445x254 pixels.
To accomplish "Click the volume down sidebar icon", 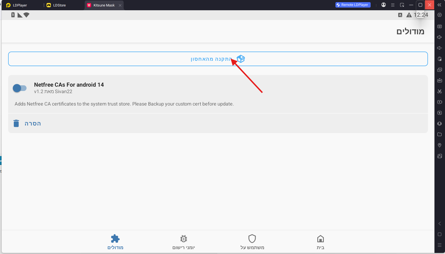I will [440, 48].
